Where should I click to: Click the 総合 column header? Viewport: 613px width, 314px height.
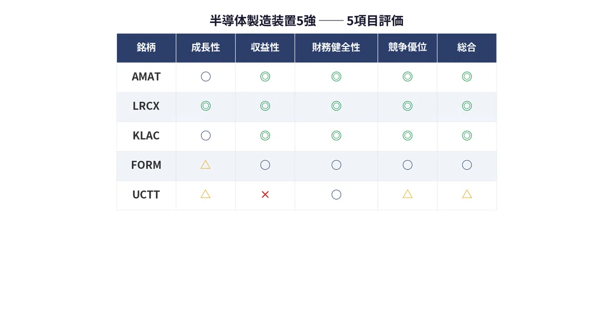pos(467,47)
